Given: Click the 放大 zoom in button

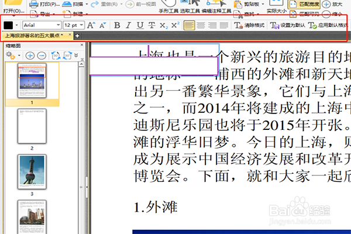Looking at the screenshot, I should point(332,4).
